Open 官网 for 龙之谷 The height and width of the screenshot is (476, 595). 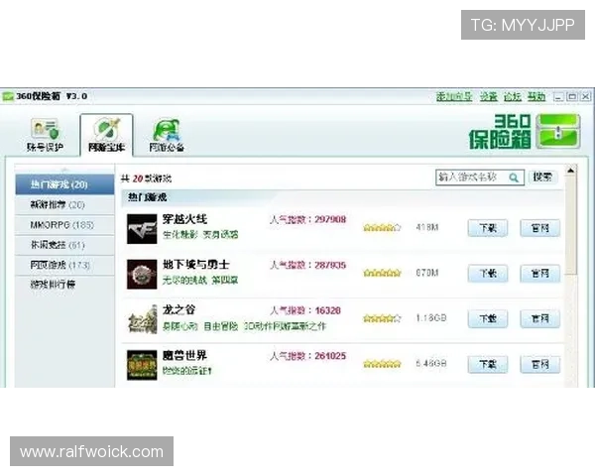pyautogui.click(x=540, y=319)
